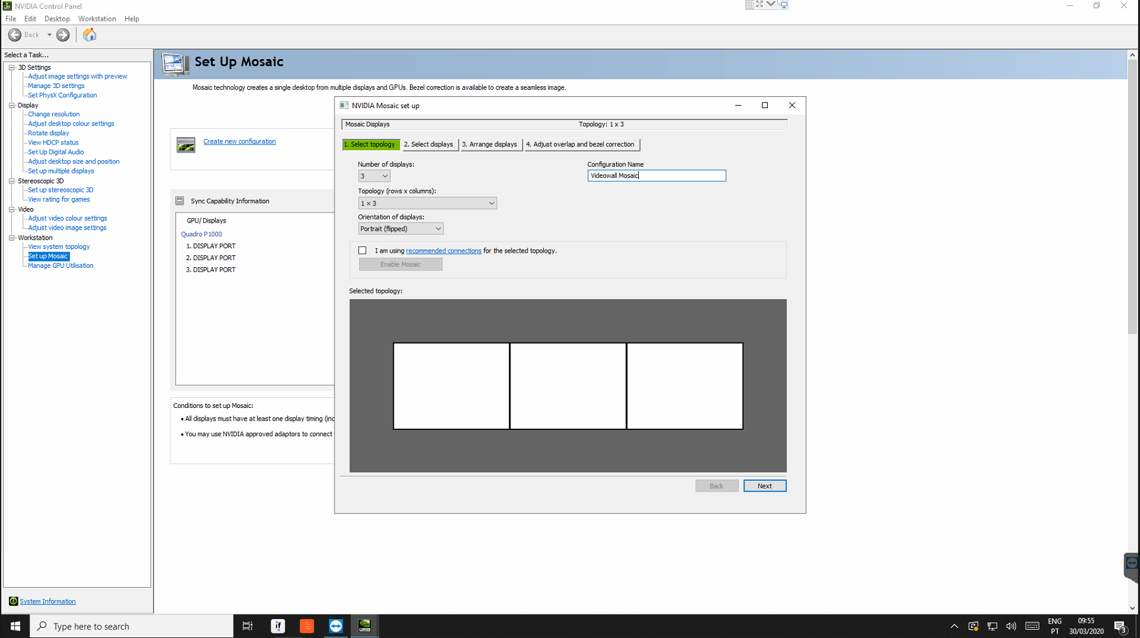Viewport: 1140px width, 638px height.
Task: Click the Quadro P1000 GPU entry
Action: 201,234
